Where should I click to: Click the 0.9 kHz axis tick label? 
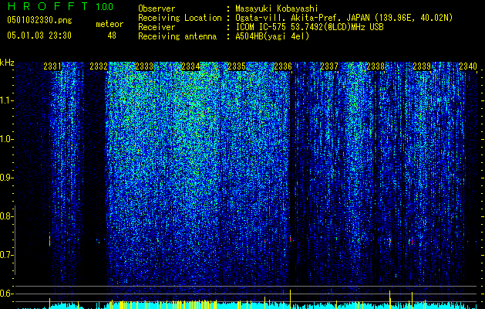[7, 178]
